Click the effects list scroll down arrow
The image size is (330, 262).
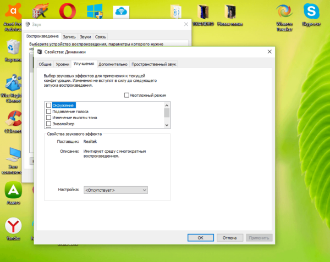pos(167,125)
